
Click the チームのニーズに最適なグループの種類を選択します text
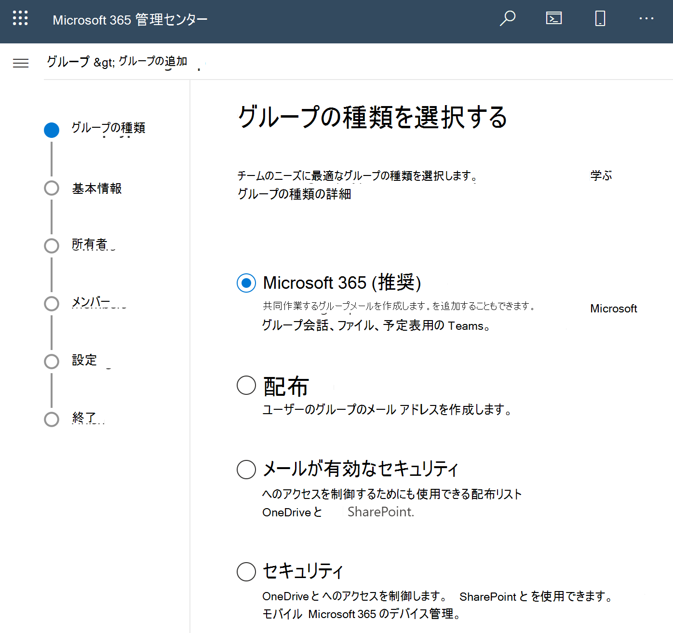(357, 176)
